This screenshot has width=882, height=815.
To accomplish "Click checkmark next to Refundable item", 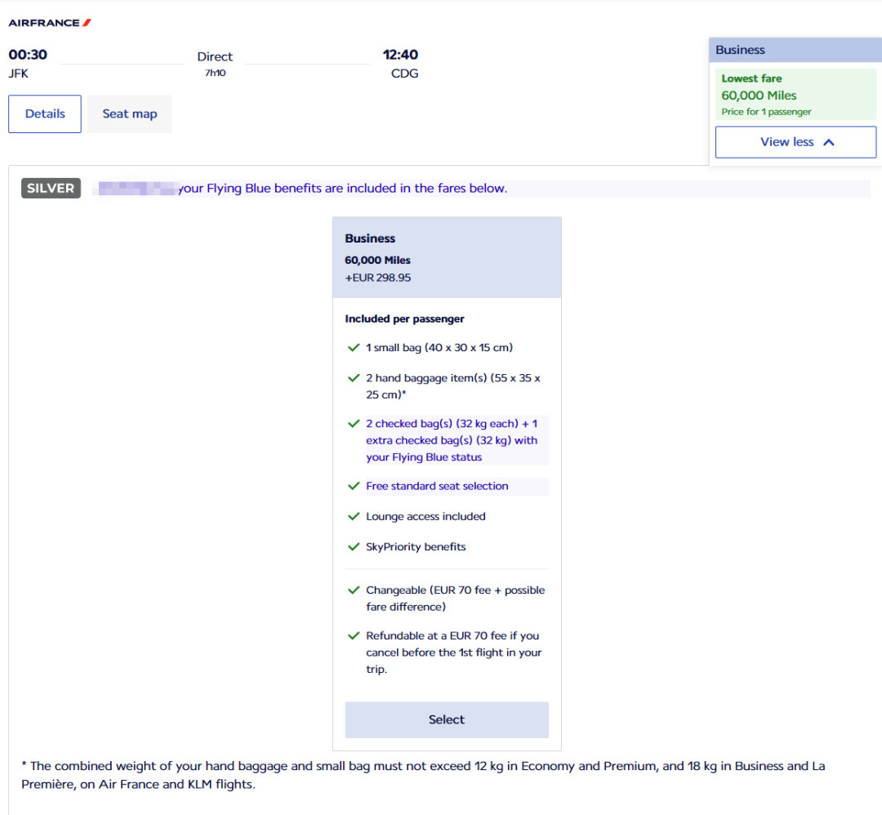I will click(x=354, y=635).
